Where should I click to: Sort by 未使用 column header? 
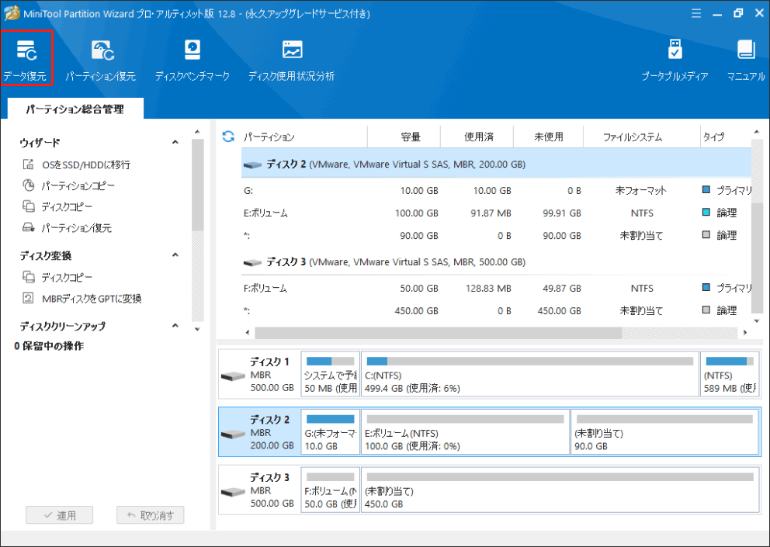click(549, 137)
